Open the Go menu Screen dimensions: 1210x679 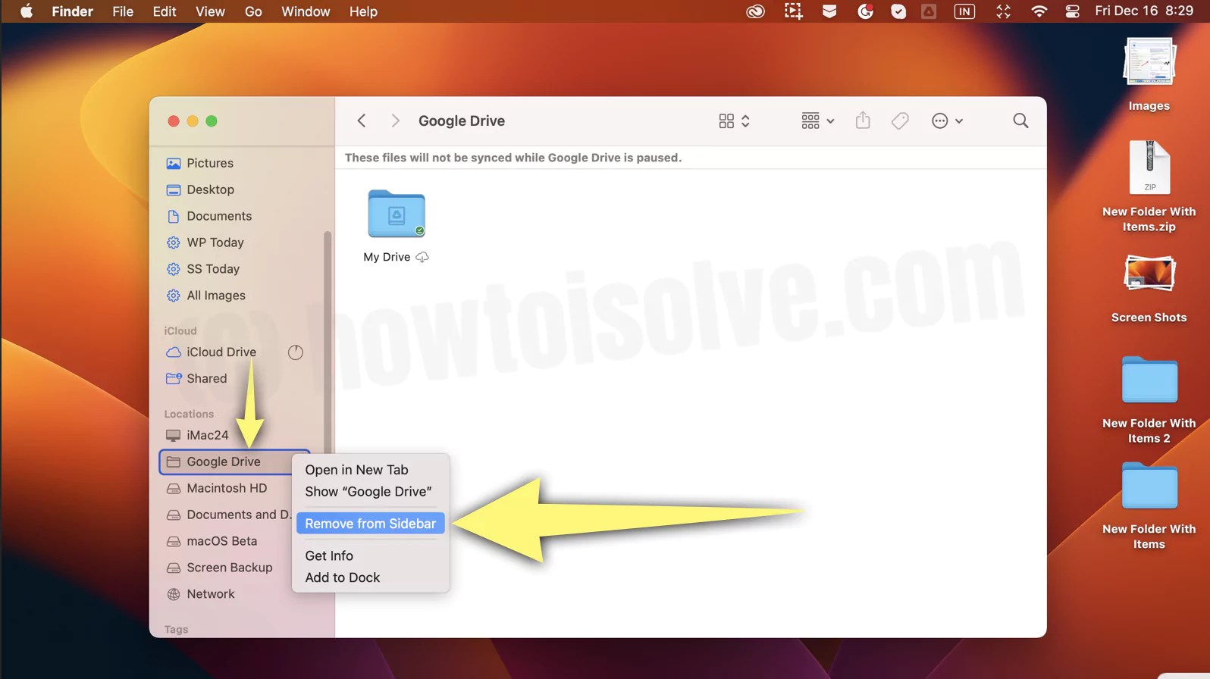(253, 11)
